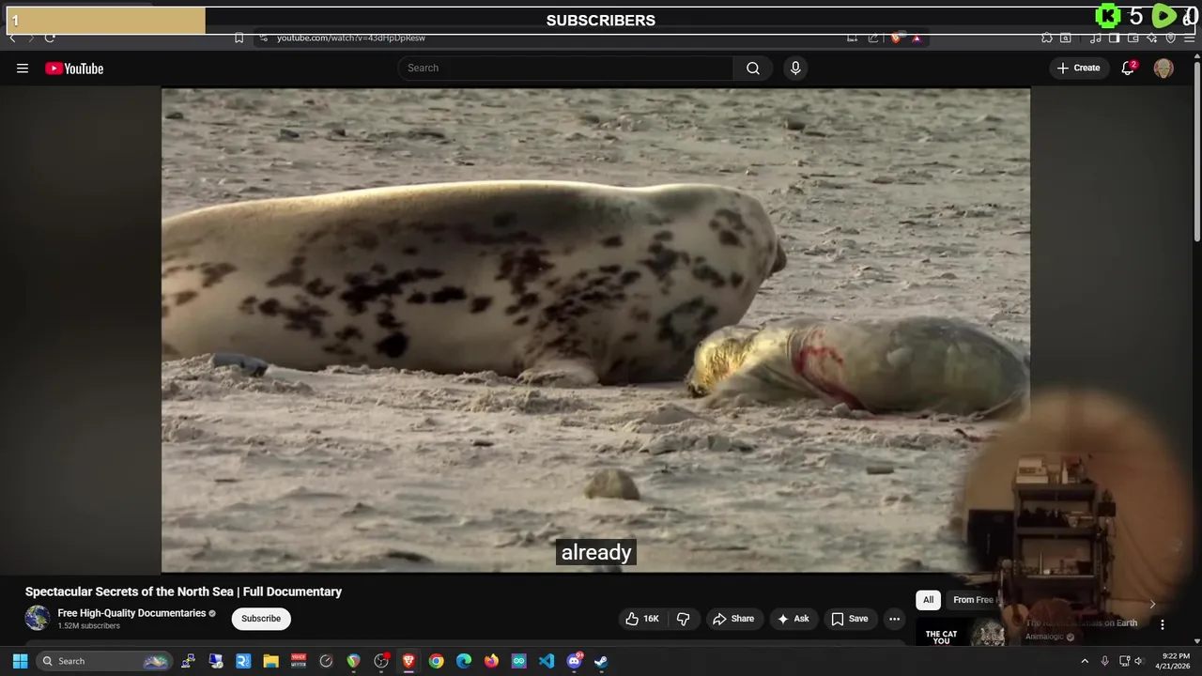Image resolution: width=1202 pixels, height=676 pixels.
Task: Open Brave Rewards triangle icon
Action: pos(917,38)
